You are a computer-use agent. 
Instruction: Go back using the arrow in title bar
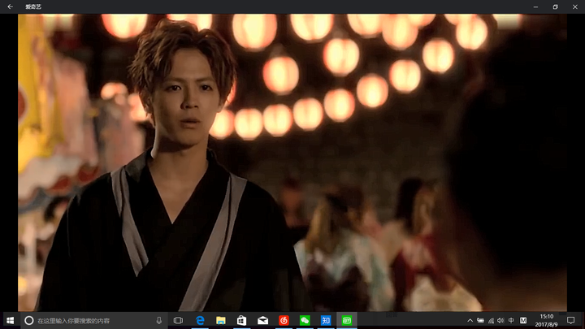(x=10, y=6)
